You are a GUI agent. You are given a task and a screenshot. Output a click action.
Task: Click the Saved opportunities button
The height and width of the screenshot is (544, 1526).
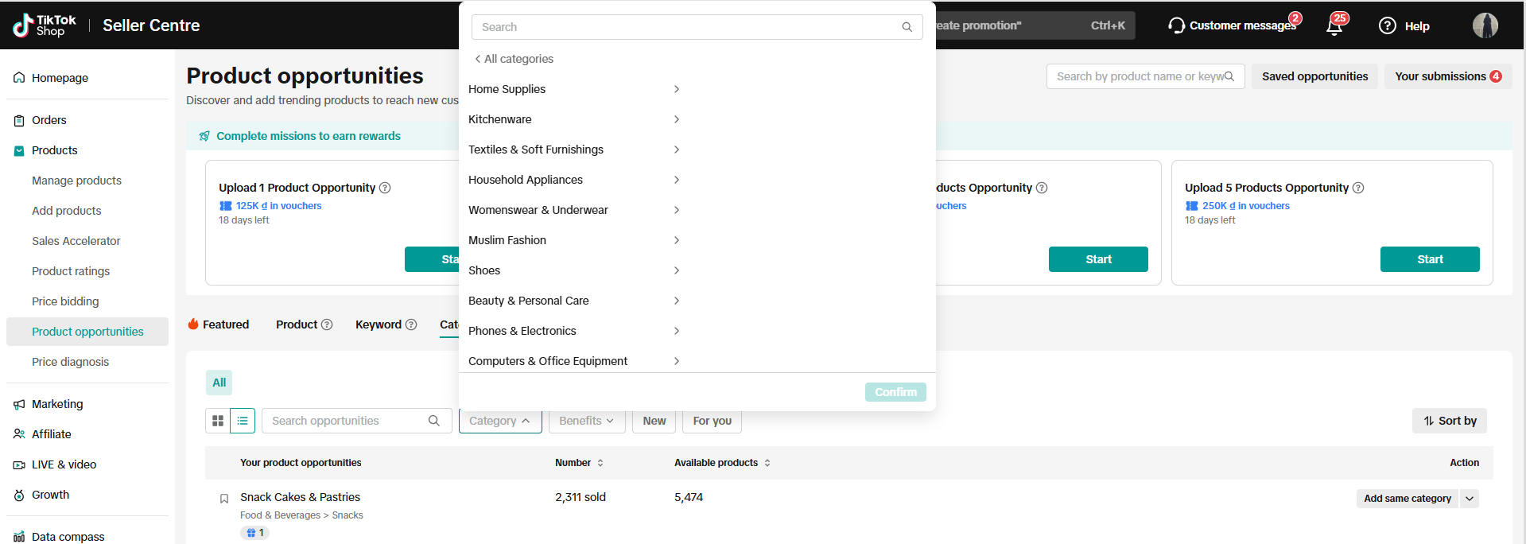1314,76
